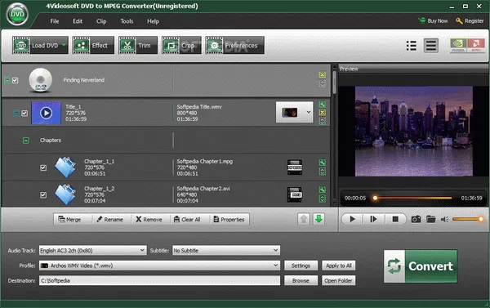
Task: Open the Profile dropdown
Action: (159, 266)
